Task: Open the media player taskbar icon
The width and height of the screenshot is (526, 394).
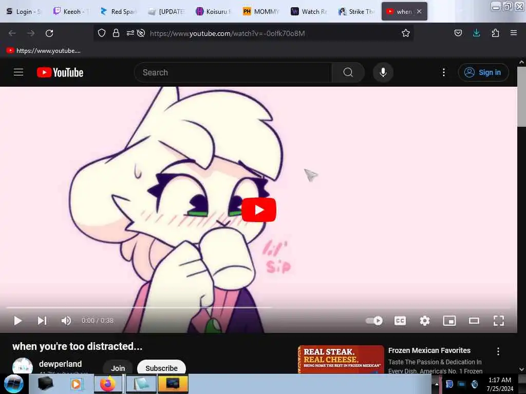Action: (76, 384)
